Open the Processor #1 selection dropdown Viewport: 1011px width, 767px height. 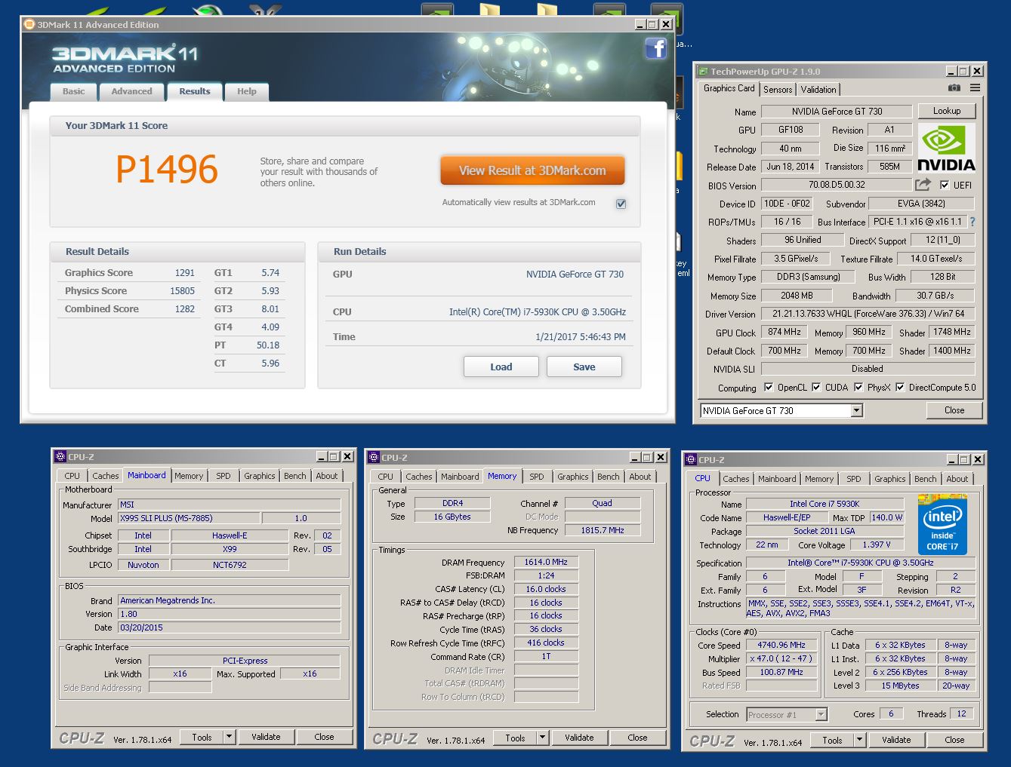(x=821, y=714)
